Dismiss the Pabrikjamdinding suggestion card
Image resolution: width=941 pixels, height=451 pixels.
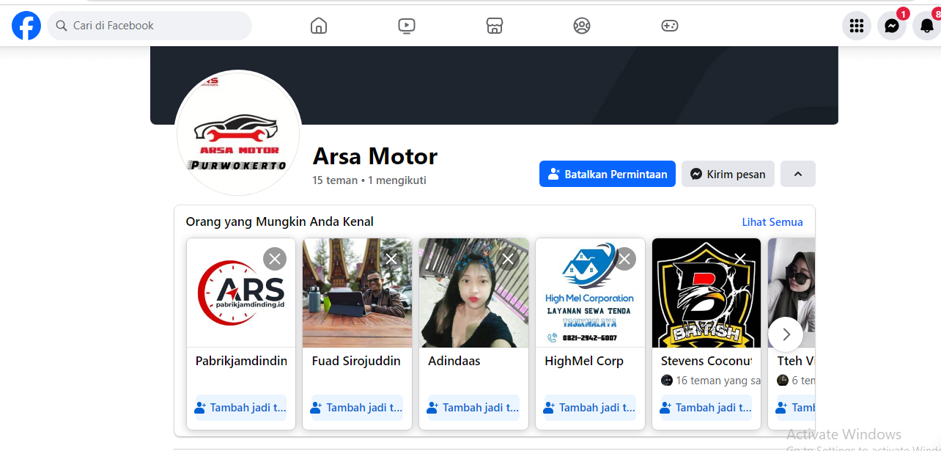coord(275,259)
